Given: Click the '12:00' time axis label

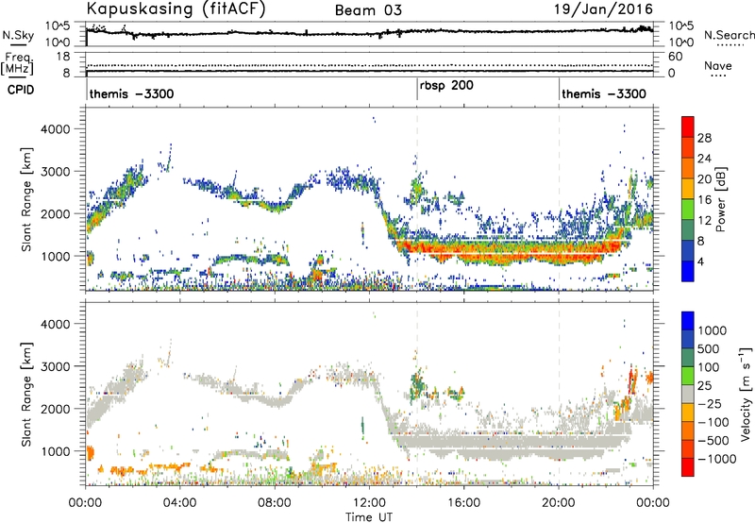Looking at the screenshot, I should (x=369, y=503).
